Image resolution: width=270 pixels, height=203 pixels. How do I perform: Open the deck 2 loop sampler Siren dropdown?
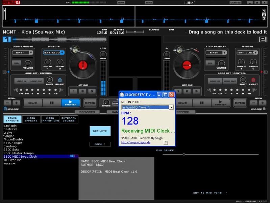click(224, 52)
